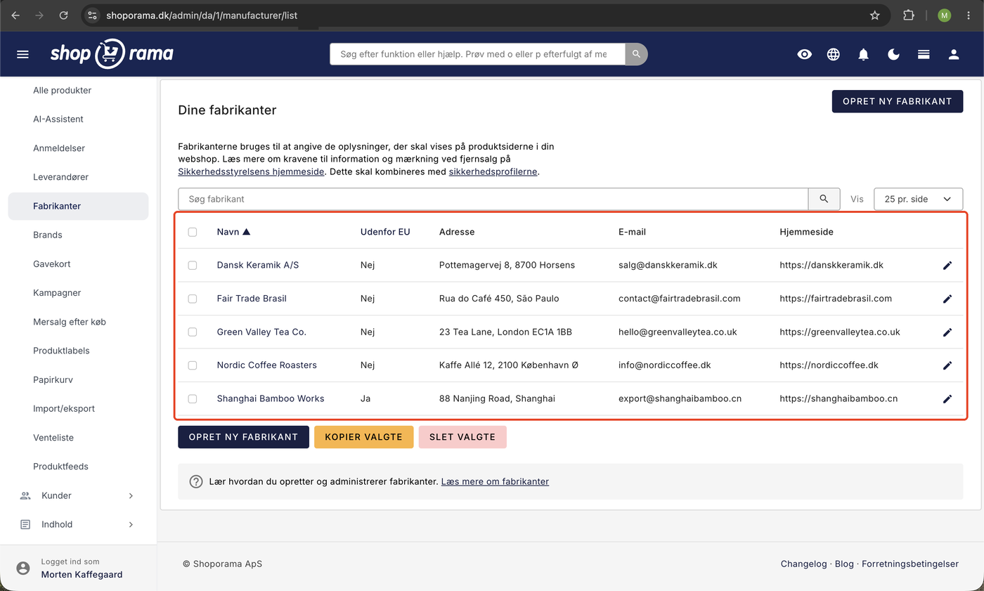The height and width of the screenshot is (591, 984).
Task: Check the Shanghai Bamboo Works checkbox
Action: 193,399
